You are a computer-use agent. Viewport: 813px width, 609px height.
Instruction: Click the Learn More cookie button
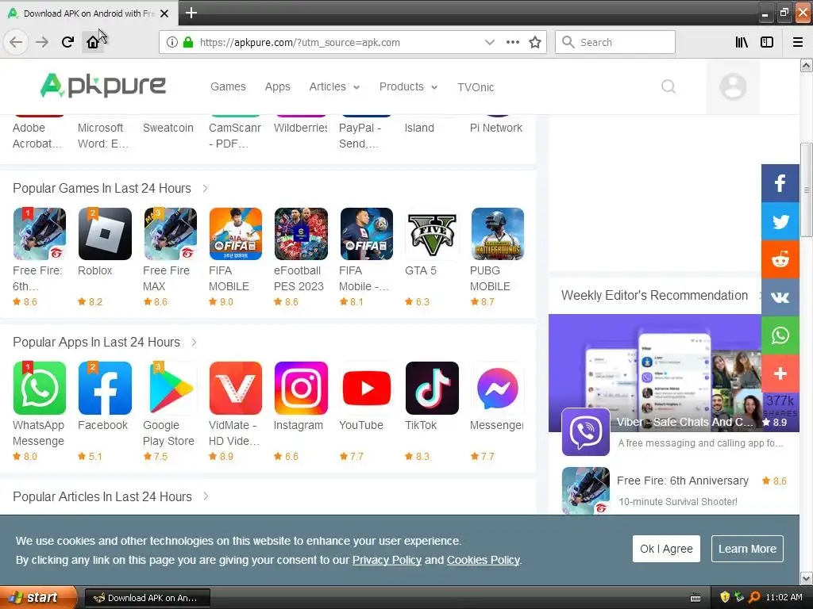click(x=747, y=549)
